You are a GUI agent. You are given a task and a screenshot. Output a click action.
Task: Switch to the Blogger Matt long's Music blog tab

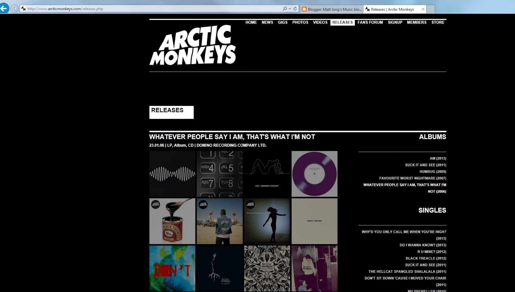tap(332, 9)
